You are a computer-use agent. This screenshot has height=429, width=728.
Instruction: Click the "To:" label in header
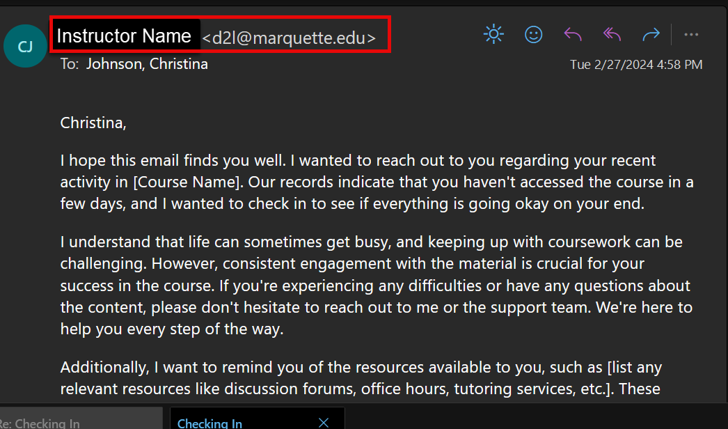click(70, 64)
